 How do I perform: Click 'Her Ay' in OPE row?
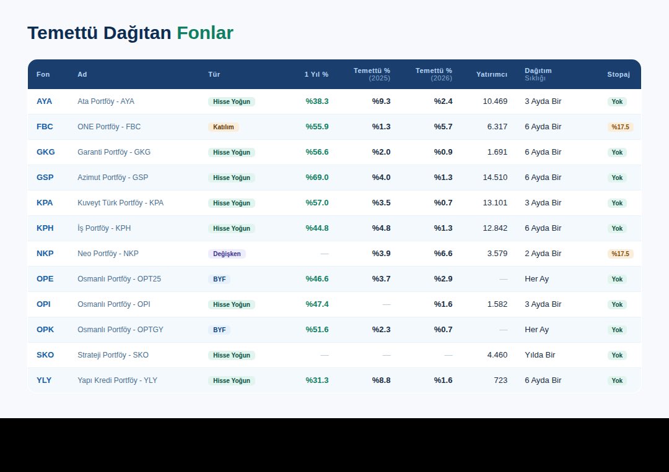[536, 278]
